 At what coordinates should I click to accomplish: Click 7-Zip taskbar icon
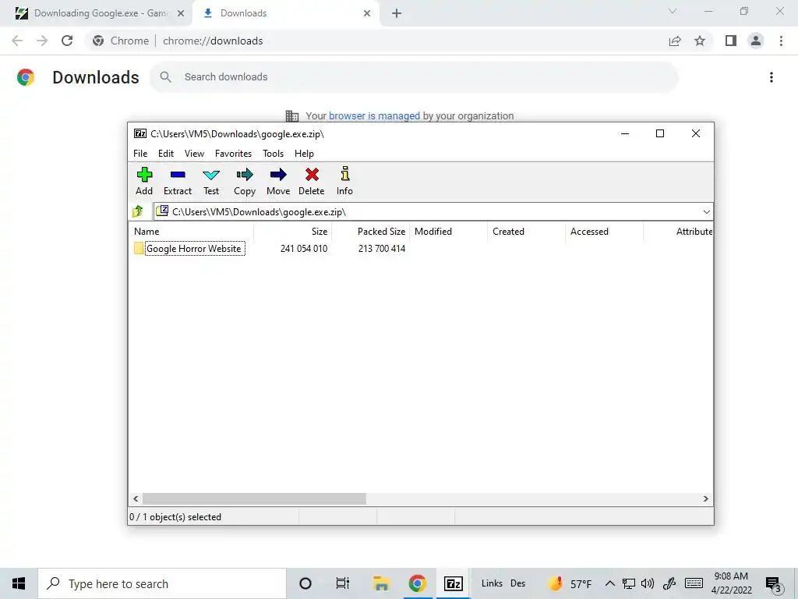coord(453,583)
